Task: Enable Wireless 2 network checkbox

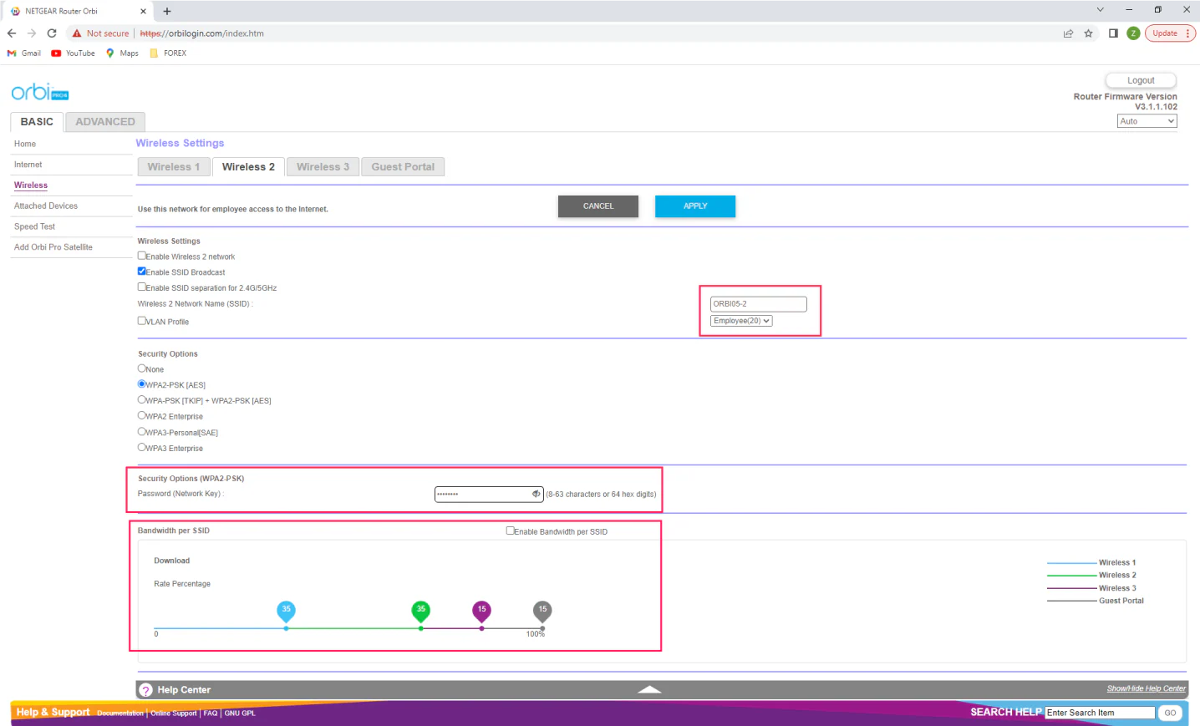Action: coord(142,256)
